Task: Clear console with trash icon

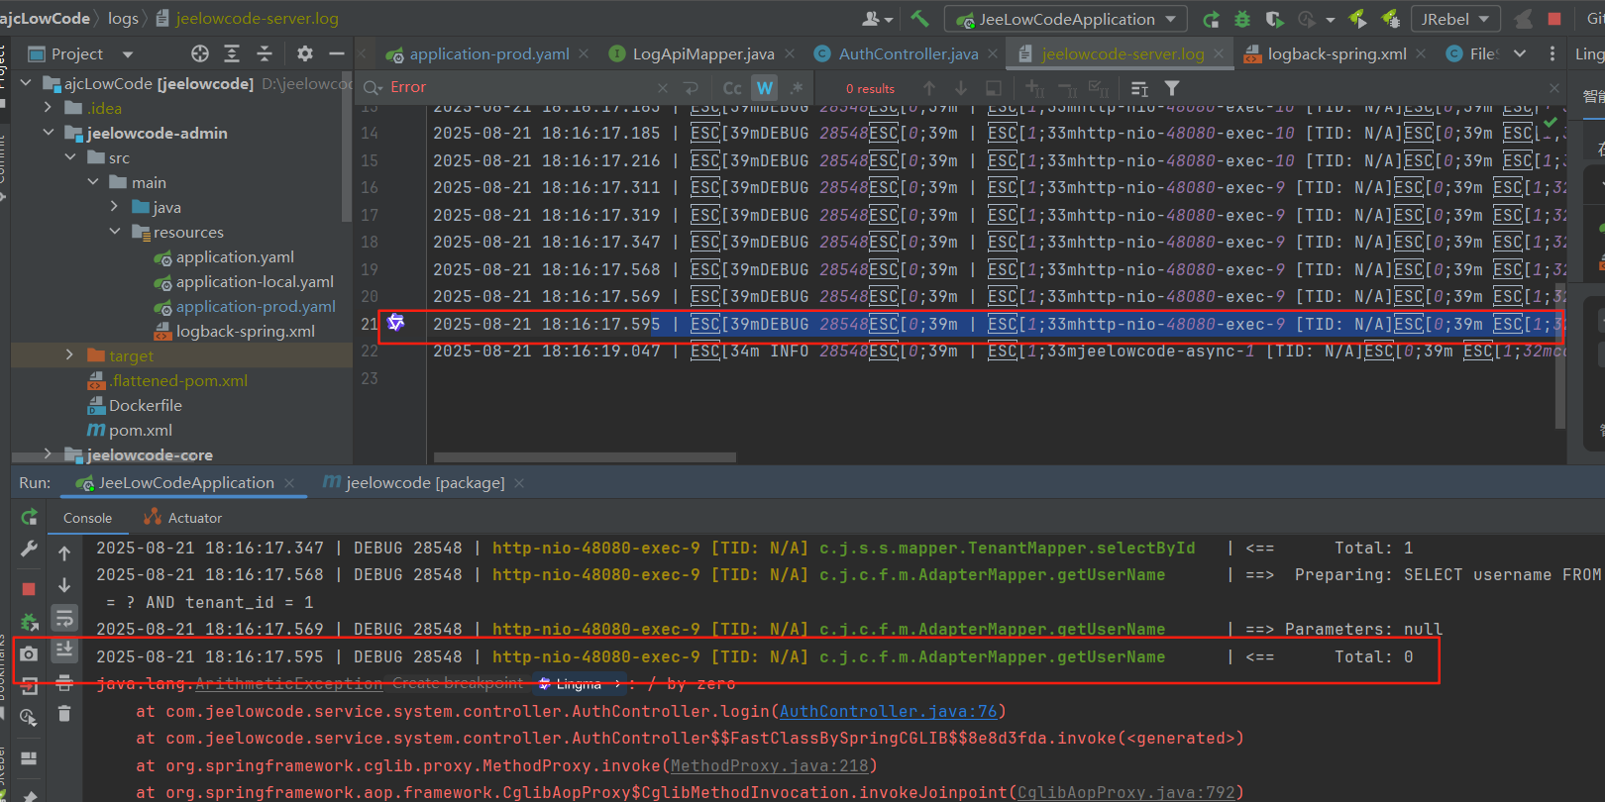Action: pos(64,713)
